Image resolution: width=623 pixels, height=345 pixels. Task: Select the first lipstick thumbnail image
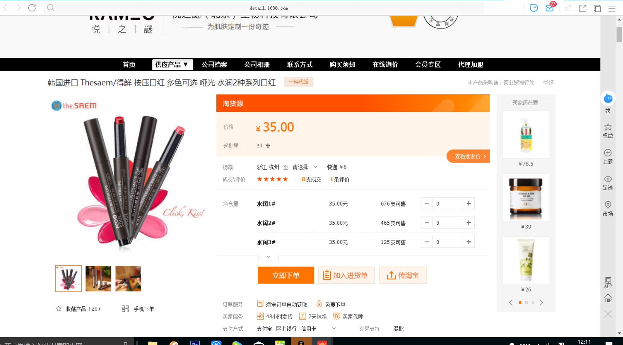pos(68,278)
